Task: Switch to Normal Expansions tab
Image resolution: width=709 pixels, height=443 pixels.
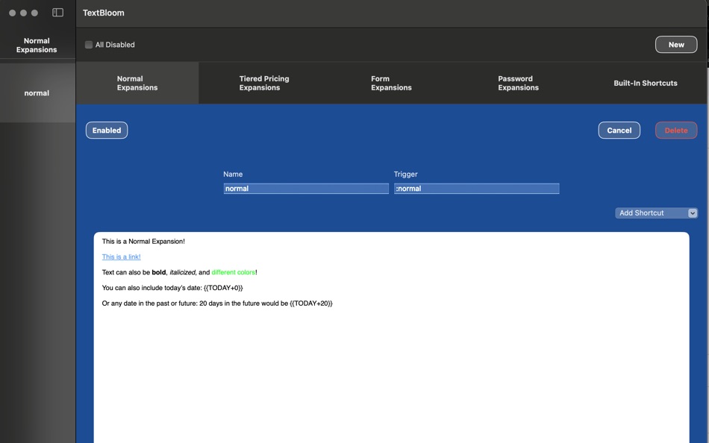Action: coord(137,84)
